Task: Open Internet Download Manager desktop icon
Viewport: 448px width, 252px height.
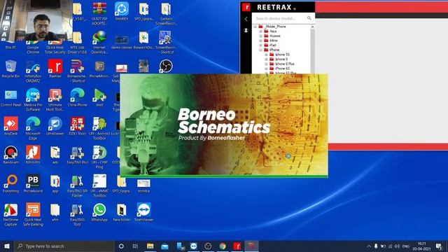Action: [99, 42]
